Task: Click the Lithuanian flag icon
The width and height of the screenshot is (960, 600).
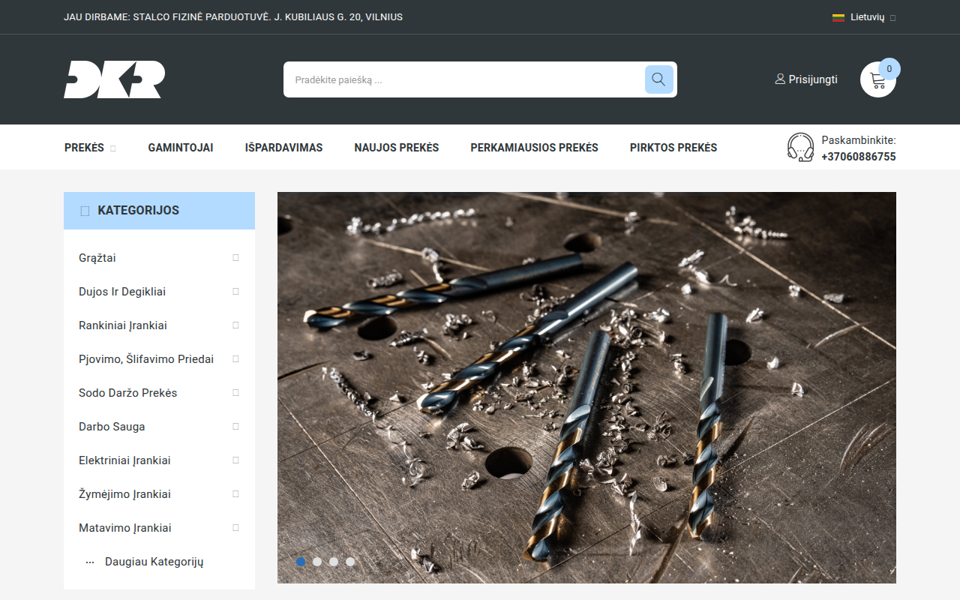Action: pos(838,17)
